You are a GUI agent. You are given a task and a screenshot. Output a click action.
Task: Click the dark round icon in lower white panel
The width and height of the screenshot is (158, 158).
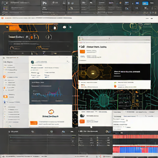click(x=82, y=116)
